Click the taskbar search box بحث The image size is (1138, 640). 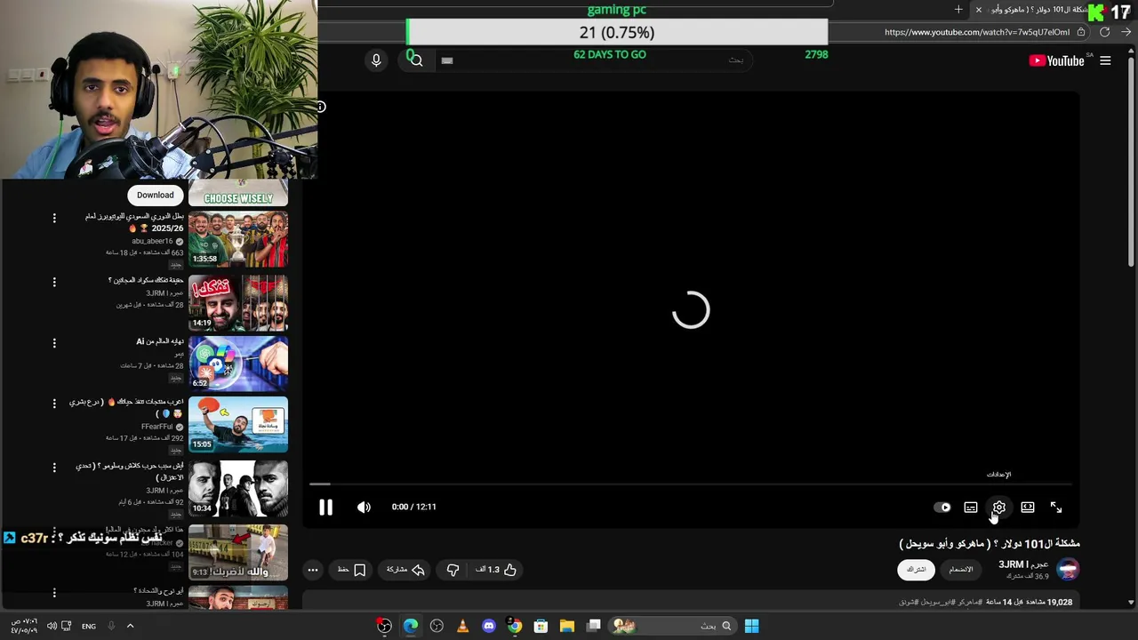[672, 626]
